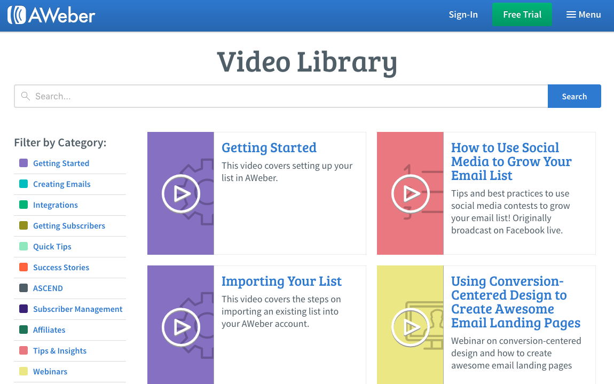
Task: Focus the video Search field
Action: pos(281,96)
